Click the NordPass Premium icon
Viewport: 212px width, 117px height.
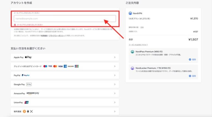pyautogui.click(x=132, y=51)
